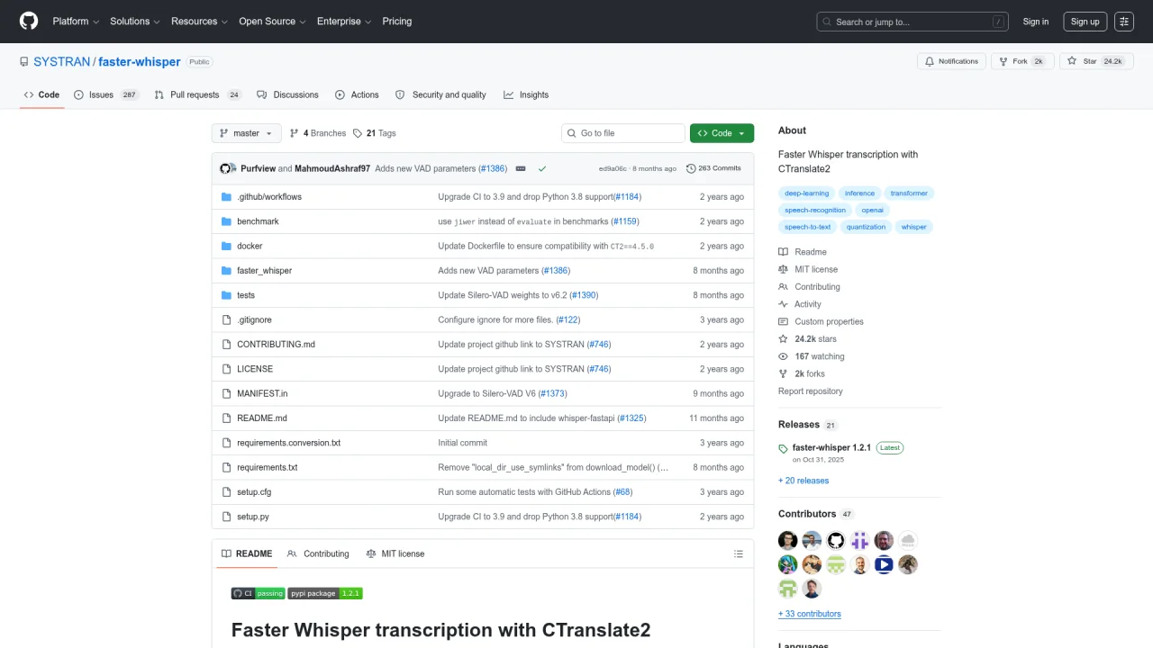Open Activity link in About sidebar
The height and width of the screenshot is (648, 1153).
coord(800,304)
